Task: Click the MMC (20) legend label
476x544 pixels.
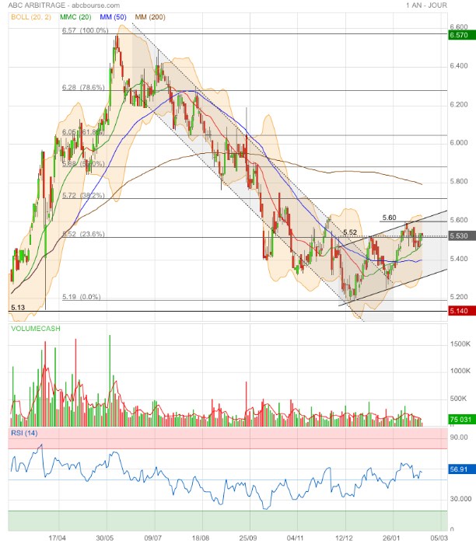Action: point(75,17)
